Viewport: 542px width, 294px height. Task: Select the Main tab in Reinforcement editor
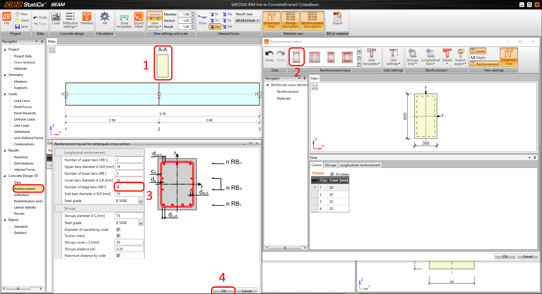[x=315, y=78]
